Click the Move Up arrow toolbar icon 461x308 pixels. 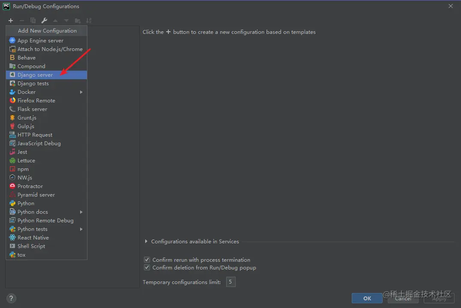pyautogui.click(x=55, y=21)
